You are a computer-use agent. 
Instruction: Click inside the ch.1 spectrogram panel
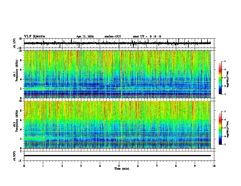(117, 74)
